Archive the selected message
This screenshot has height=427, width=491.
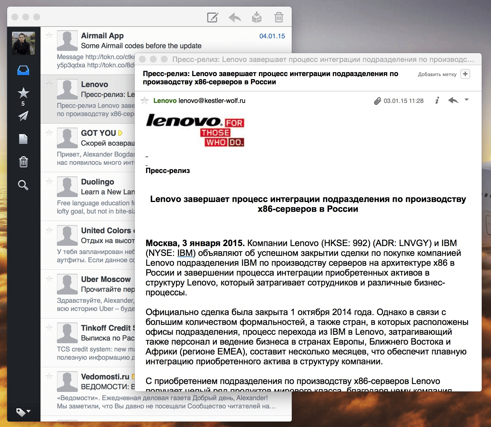point(257,17)
